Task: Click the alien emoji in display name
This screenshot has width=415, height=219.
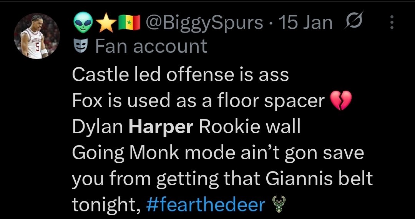Action: (x=82, y=24)
